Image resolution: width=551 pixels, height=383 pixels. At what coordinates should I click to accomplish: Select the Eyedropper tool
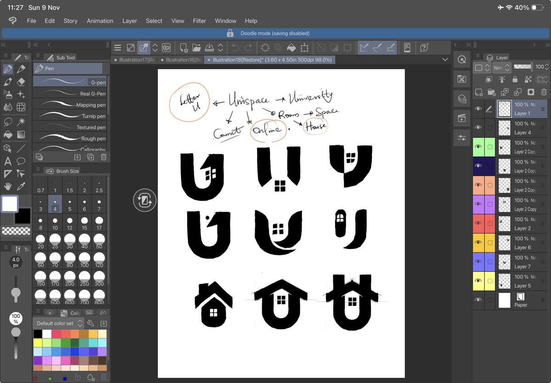[21, 186]
